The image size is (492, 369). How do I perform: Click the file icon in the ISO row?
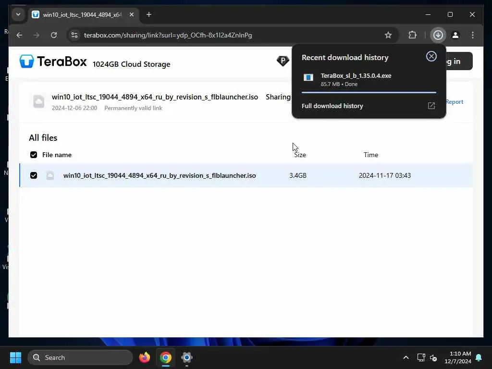(50, 175)
